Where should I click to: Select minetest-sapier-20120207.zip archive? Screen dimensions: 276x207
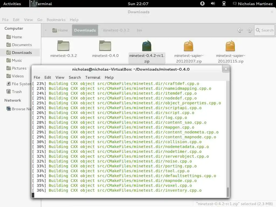pos(189,52)
